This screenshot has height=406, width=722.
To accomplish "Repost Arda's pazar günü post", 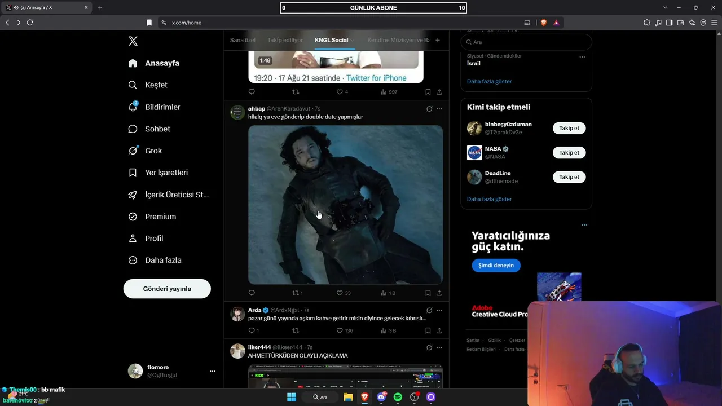I will [295, 330].
